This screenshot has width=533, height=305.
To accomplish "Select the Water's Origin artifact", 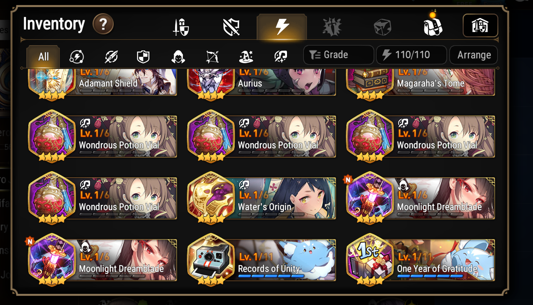I will [262, 198].
